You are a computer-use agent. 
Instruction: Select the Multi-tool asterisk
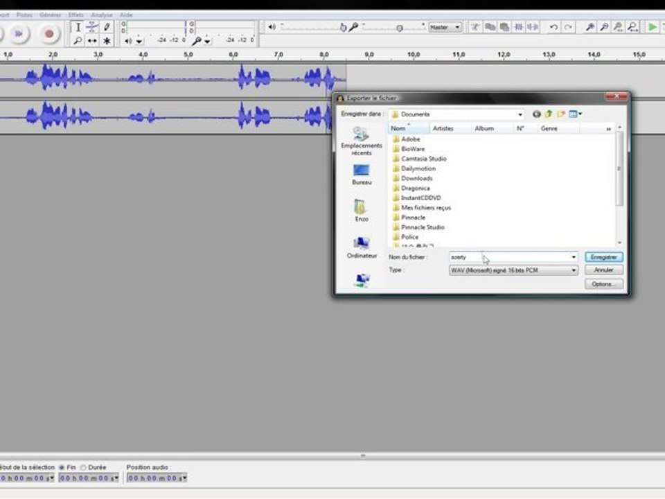coord(107,41)
